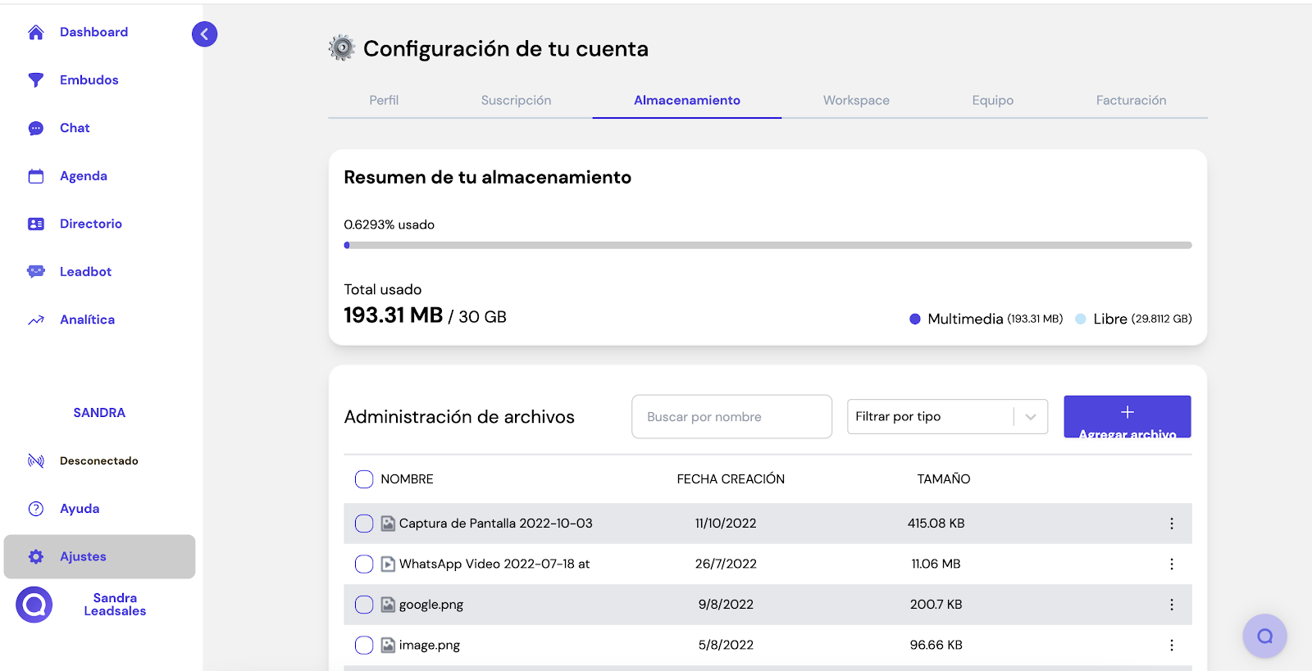Open Embudos funnel icon in sidebar
1312x671 pixels.
tap(35, 80)
